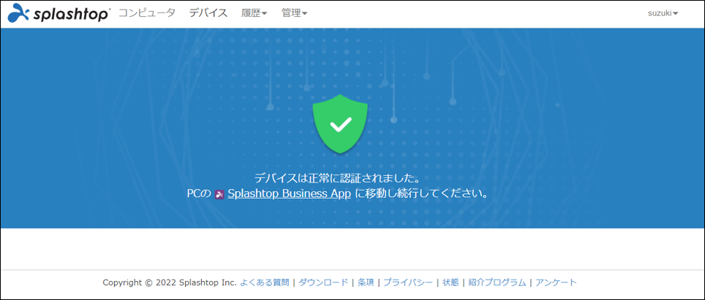The image size is (705, 300).
Task: Open the アンケート survey link
Action: 556,282
